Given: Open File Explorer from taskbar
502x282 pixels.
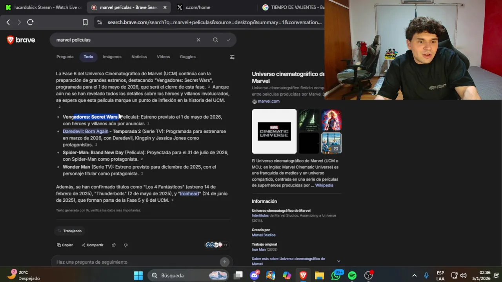Looking at the screenshot, I should click(319, 276).
